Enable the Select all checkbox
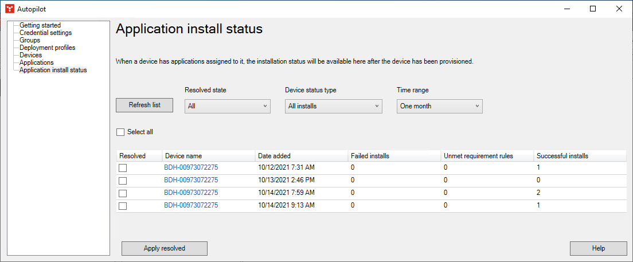633x262 pixels. click(120, 132)
